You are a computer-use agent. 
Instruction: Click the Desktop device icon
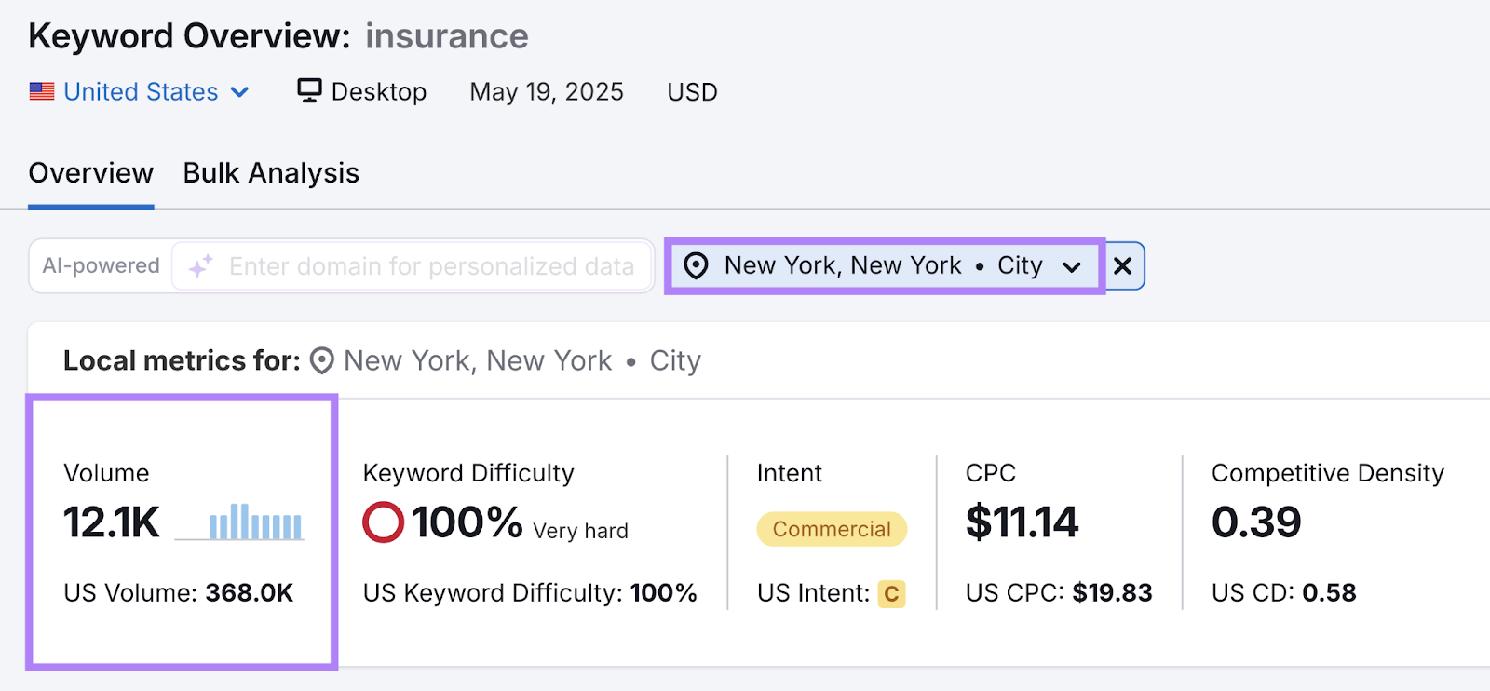coord(308,89)
